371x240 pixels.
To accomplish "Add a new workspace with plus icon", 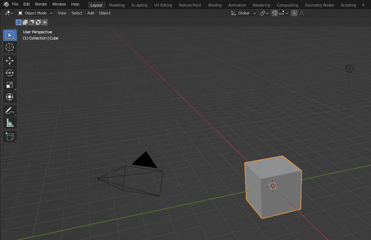I will click(363, 5).
